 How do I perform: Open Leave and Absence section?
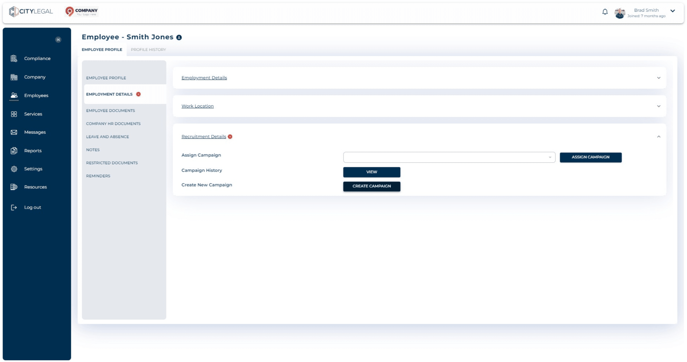point(107,137)
